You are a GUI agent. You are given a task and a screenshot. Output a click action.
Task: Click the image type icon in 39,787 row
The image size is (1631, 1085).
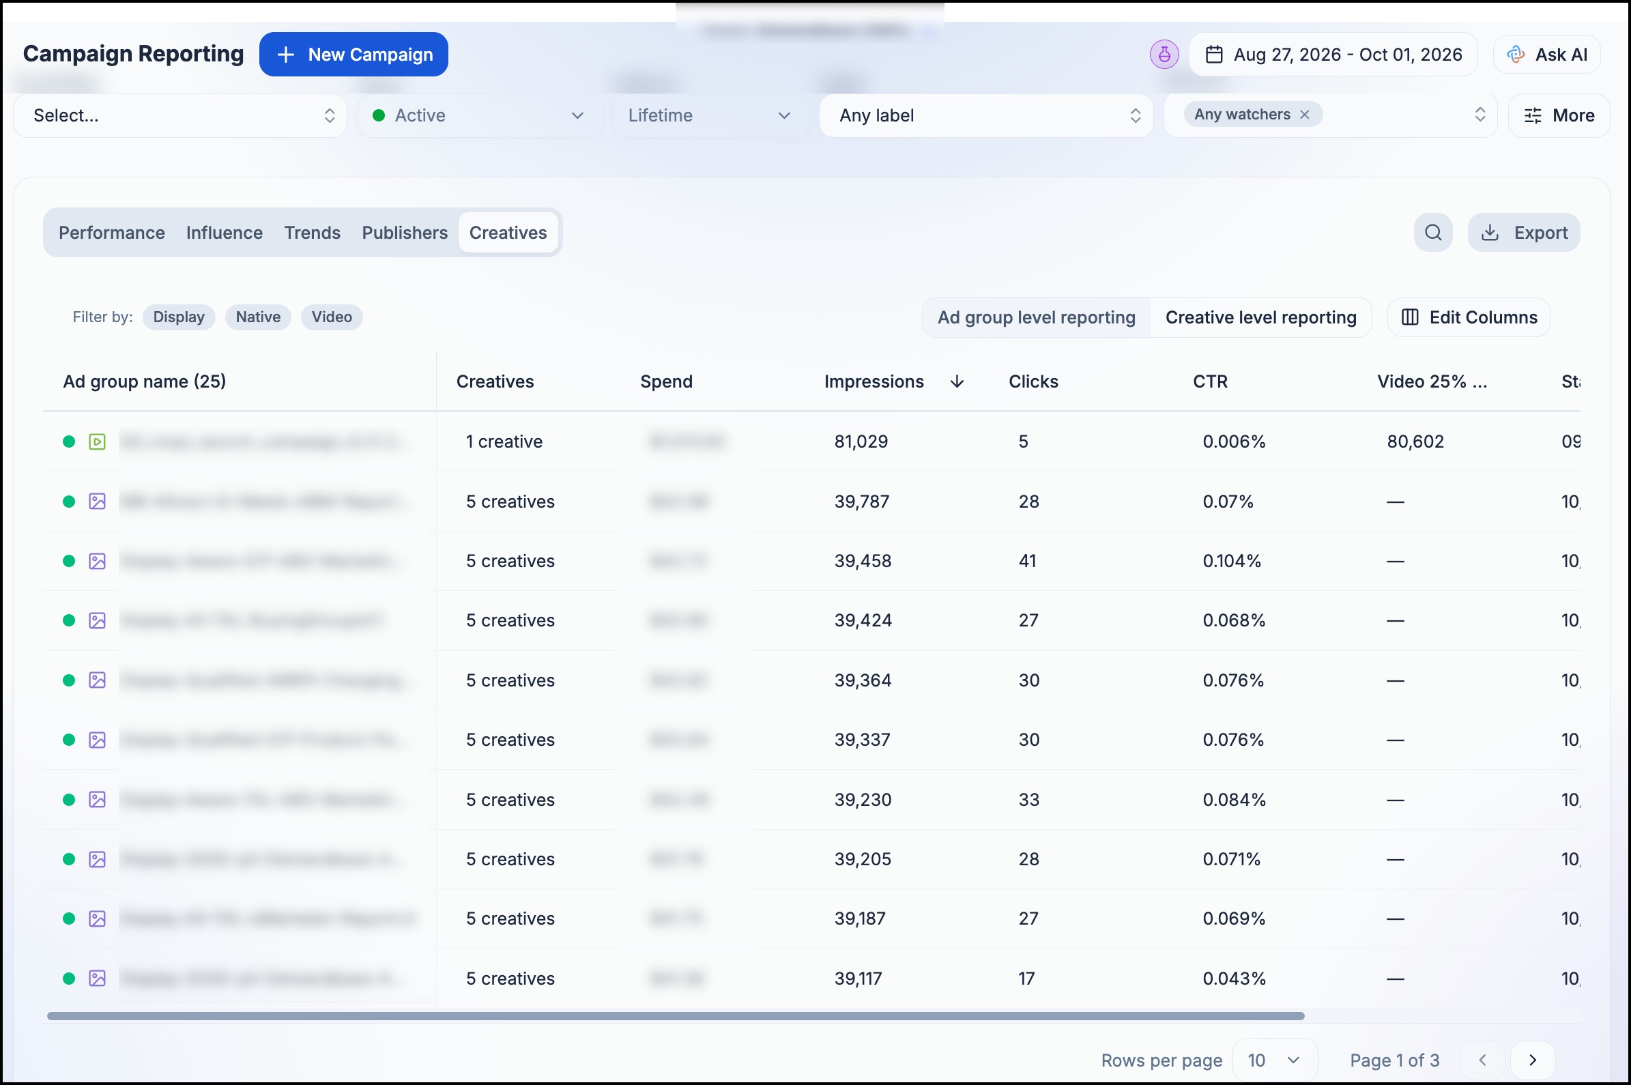(x=97, y=502)
